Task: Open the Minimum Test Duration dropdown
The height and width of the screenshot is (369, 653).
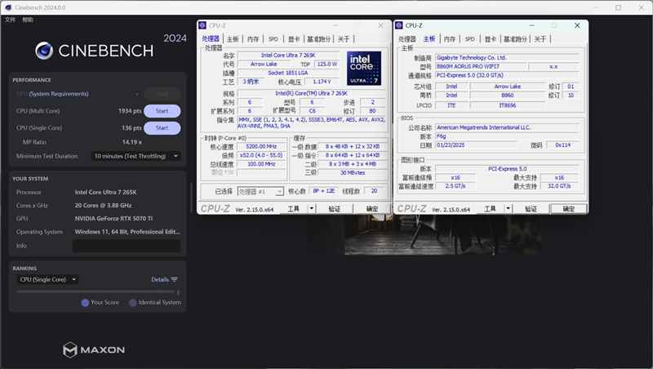Action: (135, 156)
